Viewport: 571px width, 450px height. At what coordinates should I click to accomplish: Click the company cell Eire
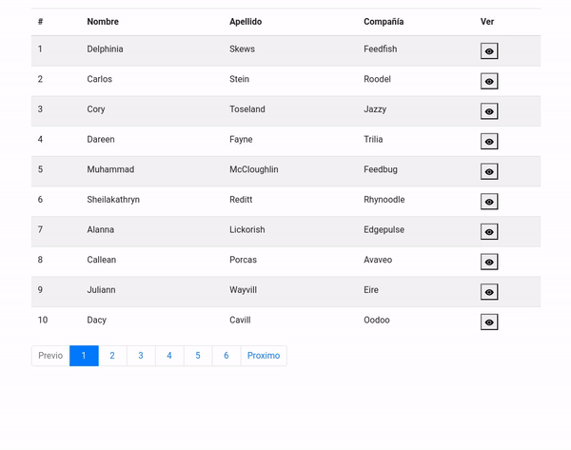click(371, 290)
